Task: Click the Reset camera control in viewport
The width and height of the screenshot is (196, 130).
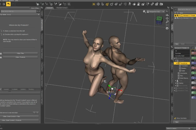Action: [167, 28]
